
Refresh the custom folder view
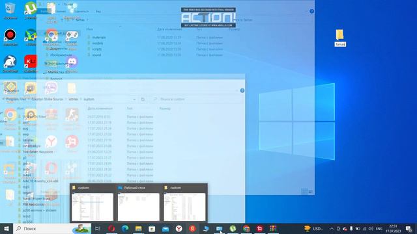coord(143,99)
